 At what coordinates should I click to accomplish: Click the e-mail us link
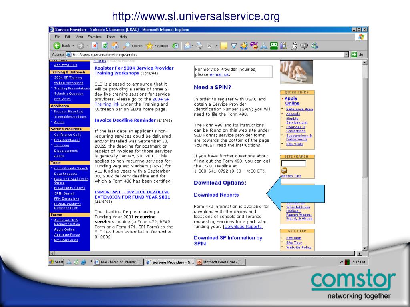[219, 74]
